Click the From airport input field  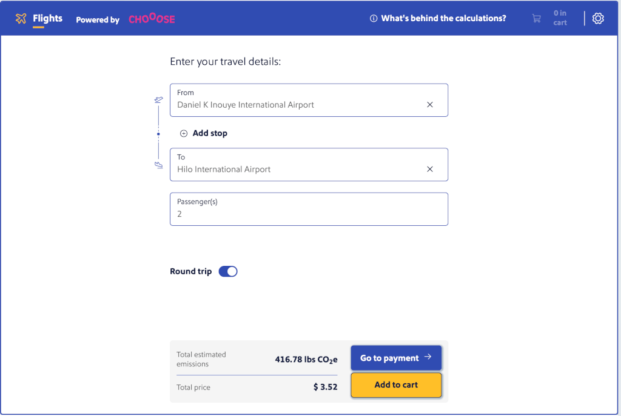[x=309, y=100]
